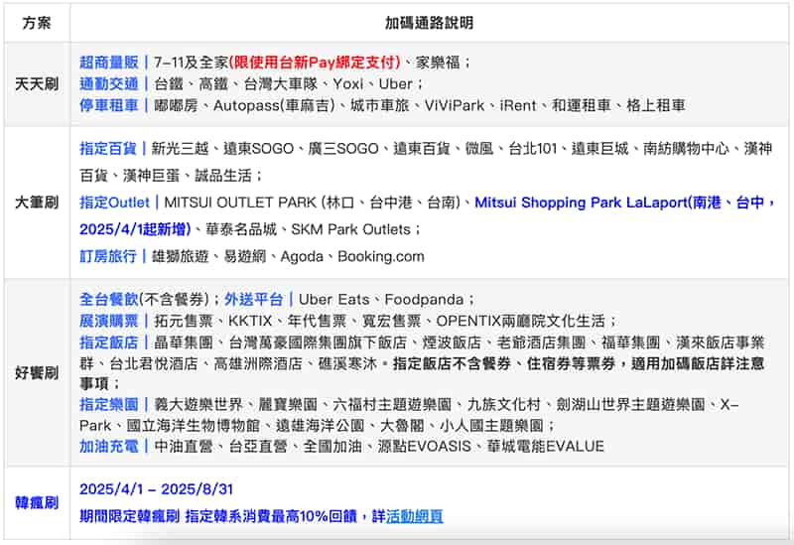Click the KKTIX text
This screenshot has width=794, height=545.
point(250,321)
